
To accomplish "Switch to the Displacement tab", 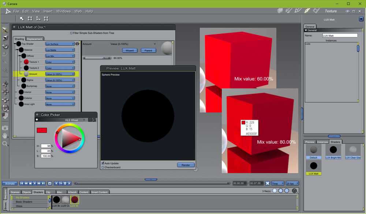I will (x=34, y=39).
